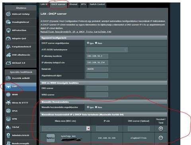Select the Alapbeállítás DNS cell

click(138, 138)
